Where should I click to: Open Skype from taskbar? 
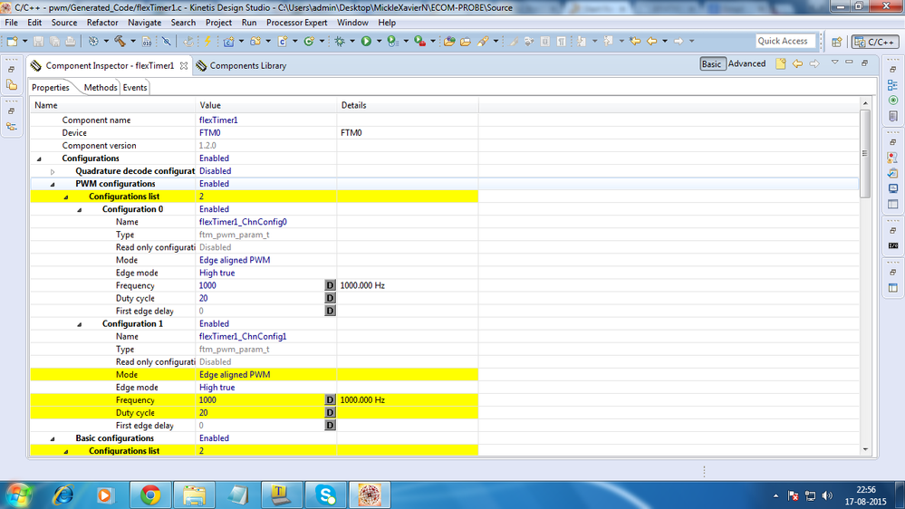pyautogui.click(x=325, y=495)
